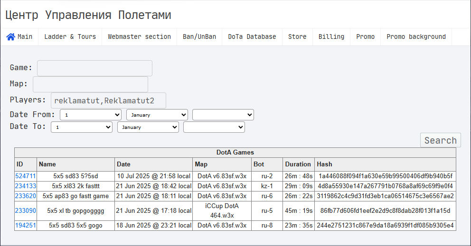Open the Ban/UnBan page
Viewport: 471px width, 246px height.
click(199, 37)
